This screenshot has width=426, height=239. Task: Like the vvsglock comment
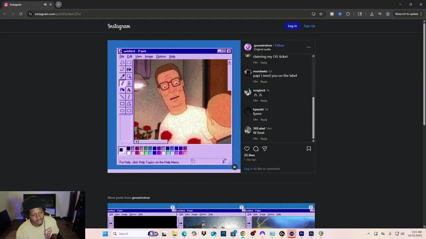(255, 101)
